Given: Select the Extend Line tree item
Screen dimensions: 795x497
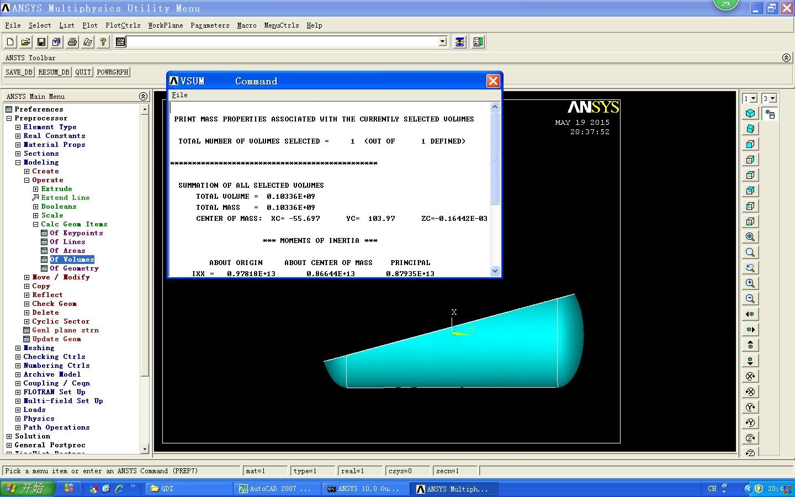Looking at the screenshot, I should [65, 198].
